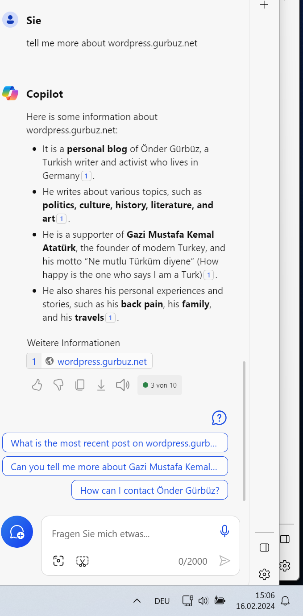
Task: Add a screenshot with scissors icon
Action: 83,561
